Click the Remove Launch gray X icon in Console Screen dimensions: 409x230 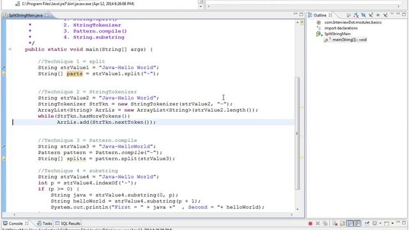pyautogui.click(x=318, y=223)
